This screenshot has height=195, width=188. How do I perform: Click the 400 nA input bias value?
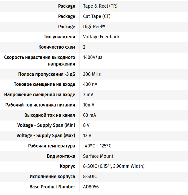[x=90, y=84]
